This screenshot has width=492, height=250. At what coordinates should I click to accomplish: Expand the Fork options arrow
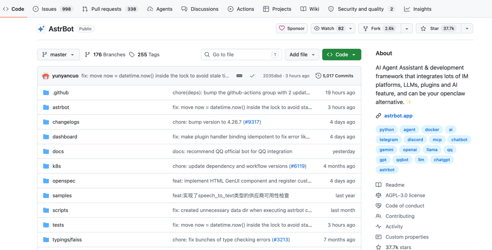(407, 28)
